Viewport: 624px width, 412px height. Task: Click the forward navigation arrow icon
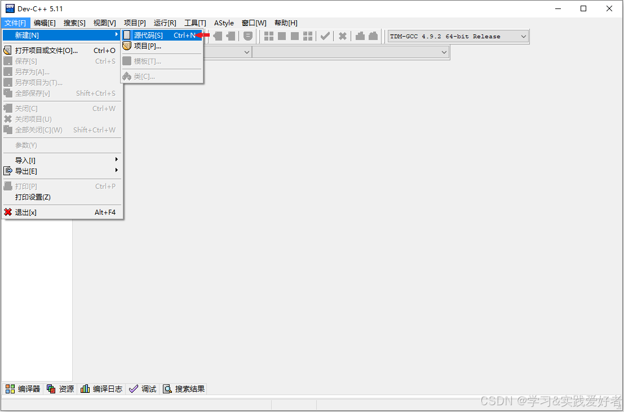point(231,36)
